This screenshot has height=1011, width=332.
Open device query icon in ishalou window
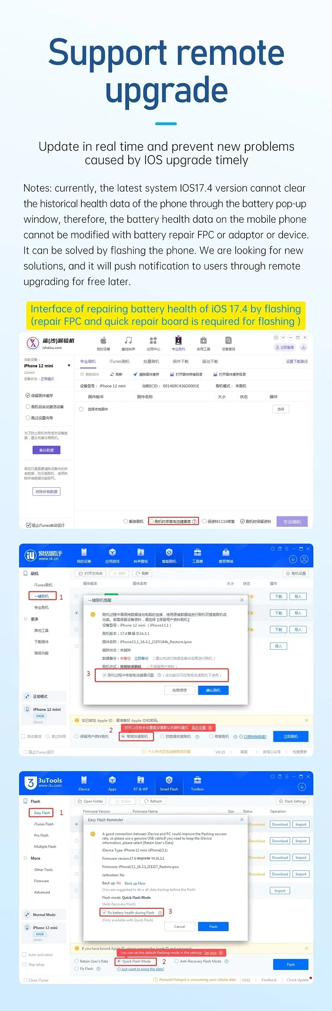point(228,343)
